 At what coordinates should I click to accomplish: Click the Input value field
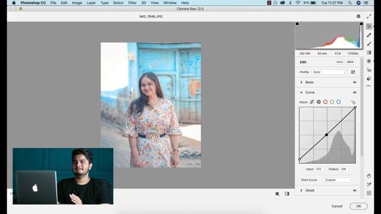tap(320, 169)
